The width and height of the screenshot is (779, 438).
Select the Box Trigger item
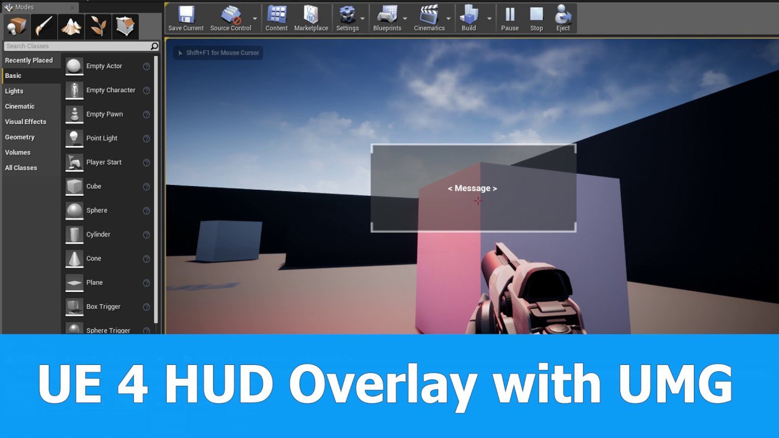click(108, 307)
